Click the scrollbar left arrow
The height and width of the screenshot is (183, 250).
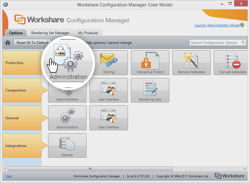[5, 169]
